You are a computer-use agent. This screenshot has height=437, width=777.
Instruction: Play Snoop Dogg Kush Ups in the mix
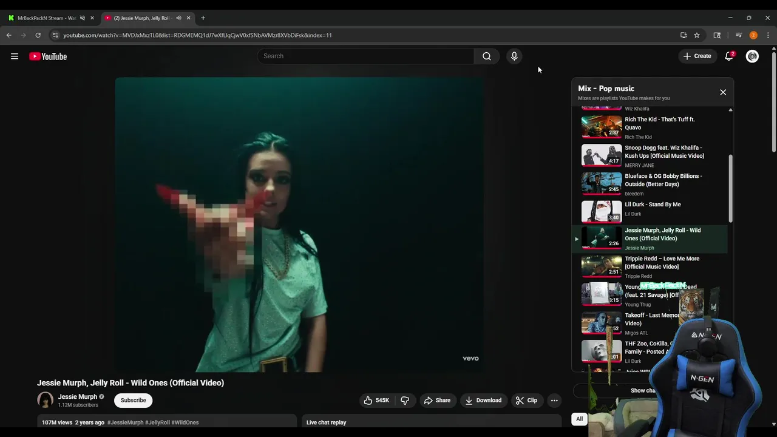click(x=650, y=155)
